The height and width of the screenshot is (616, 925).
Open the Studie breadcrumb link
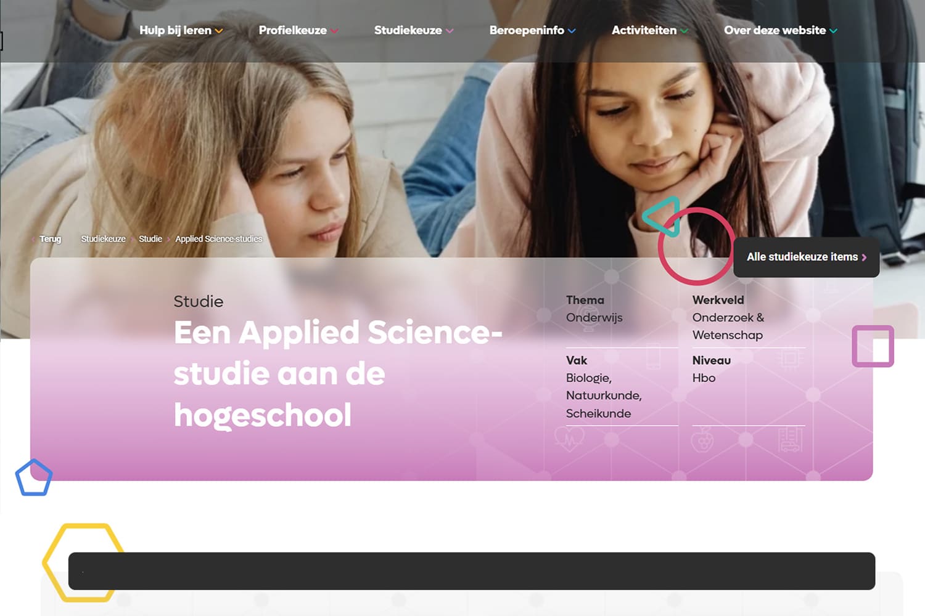point(150,239)
